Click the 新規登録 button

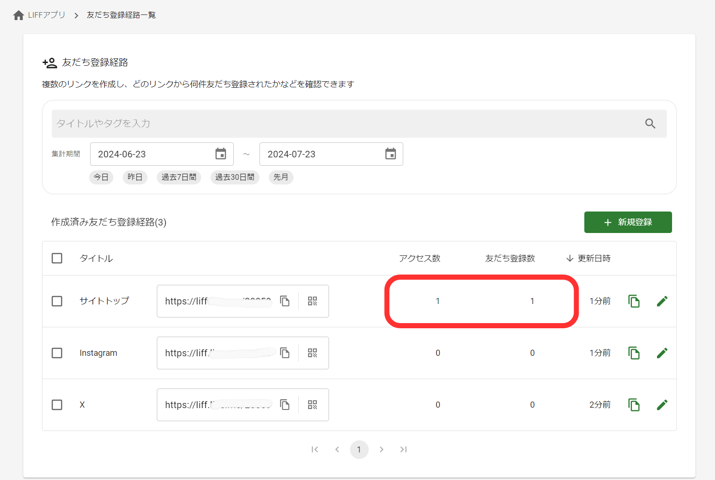(x=628, y=222)
